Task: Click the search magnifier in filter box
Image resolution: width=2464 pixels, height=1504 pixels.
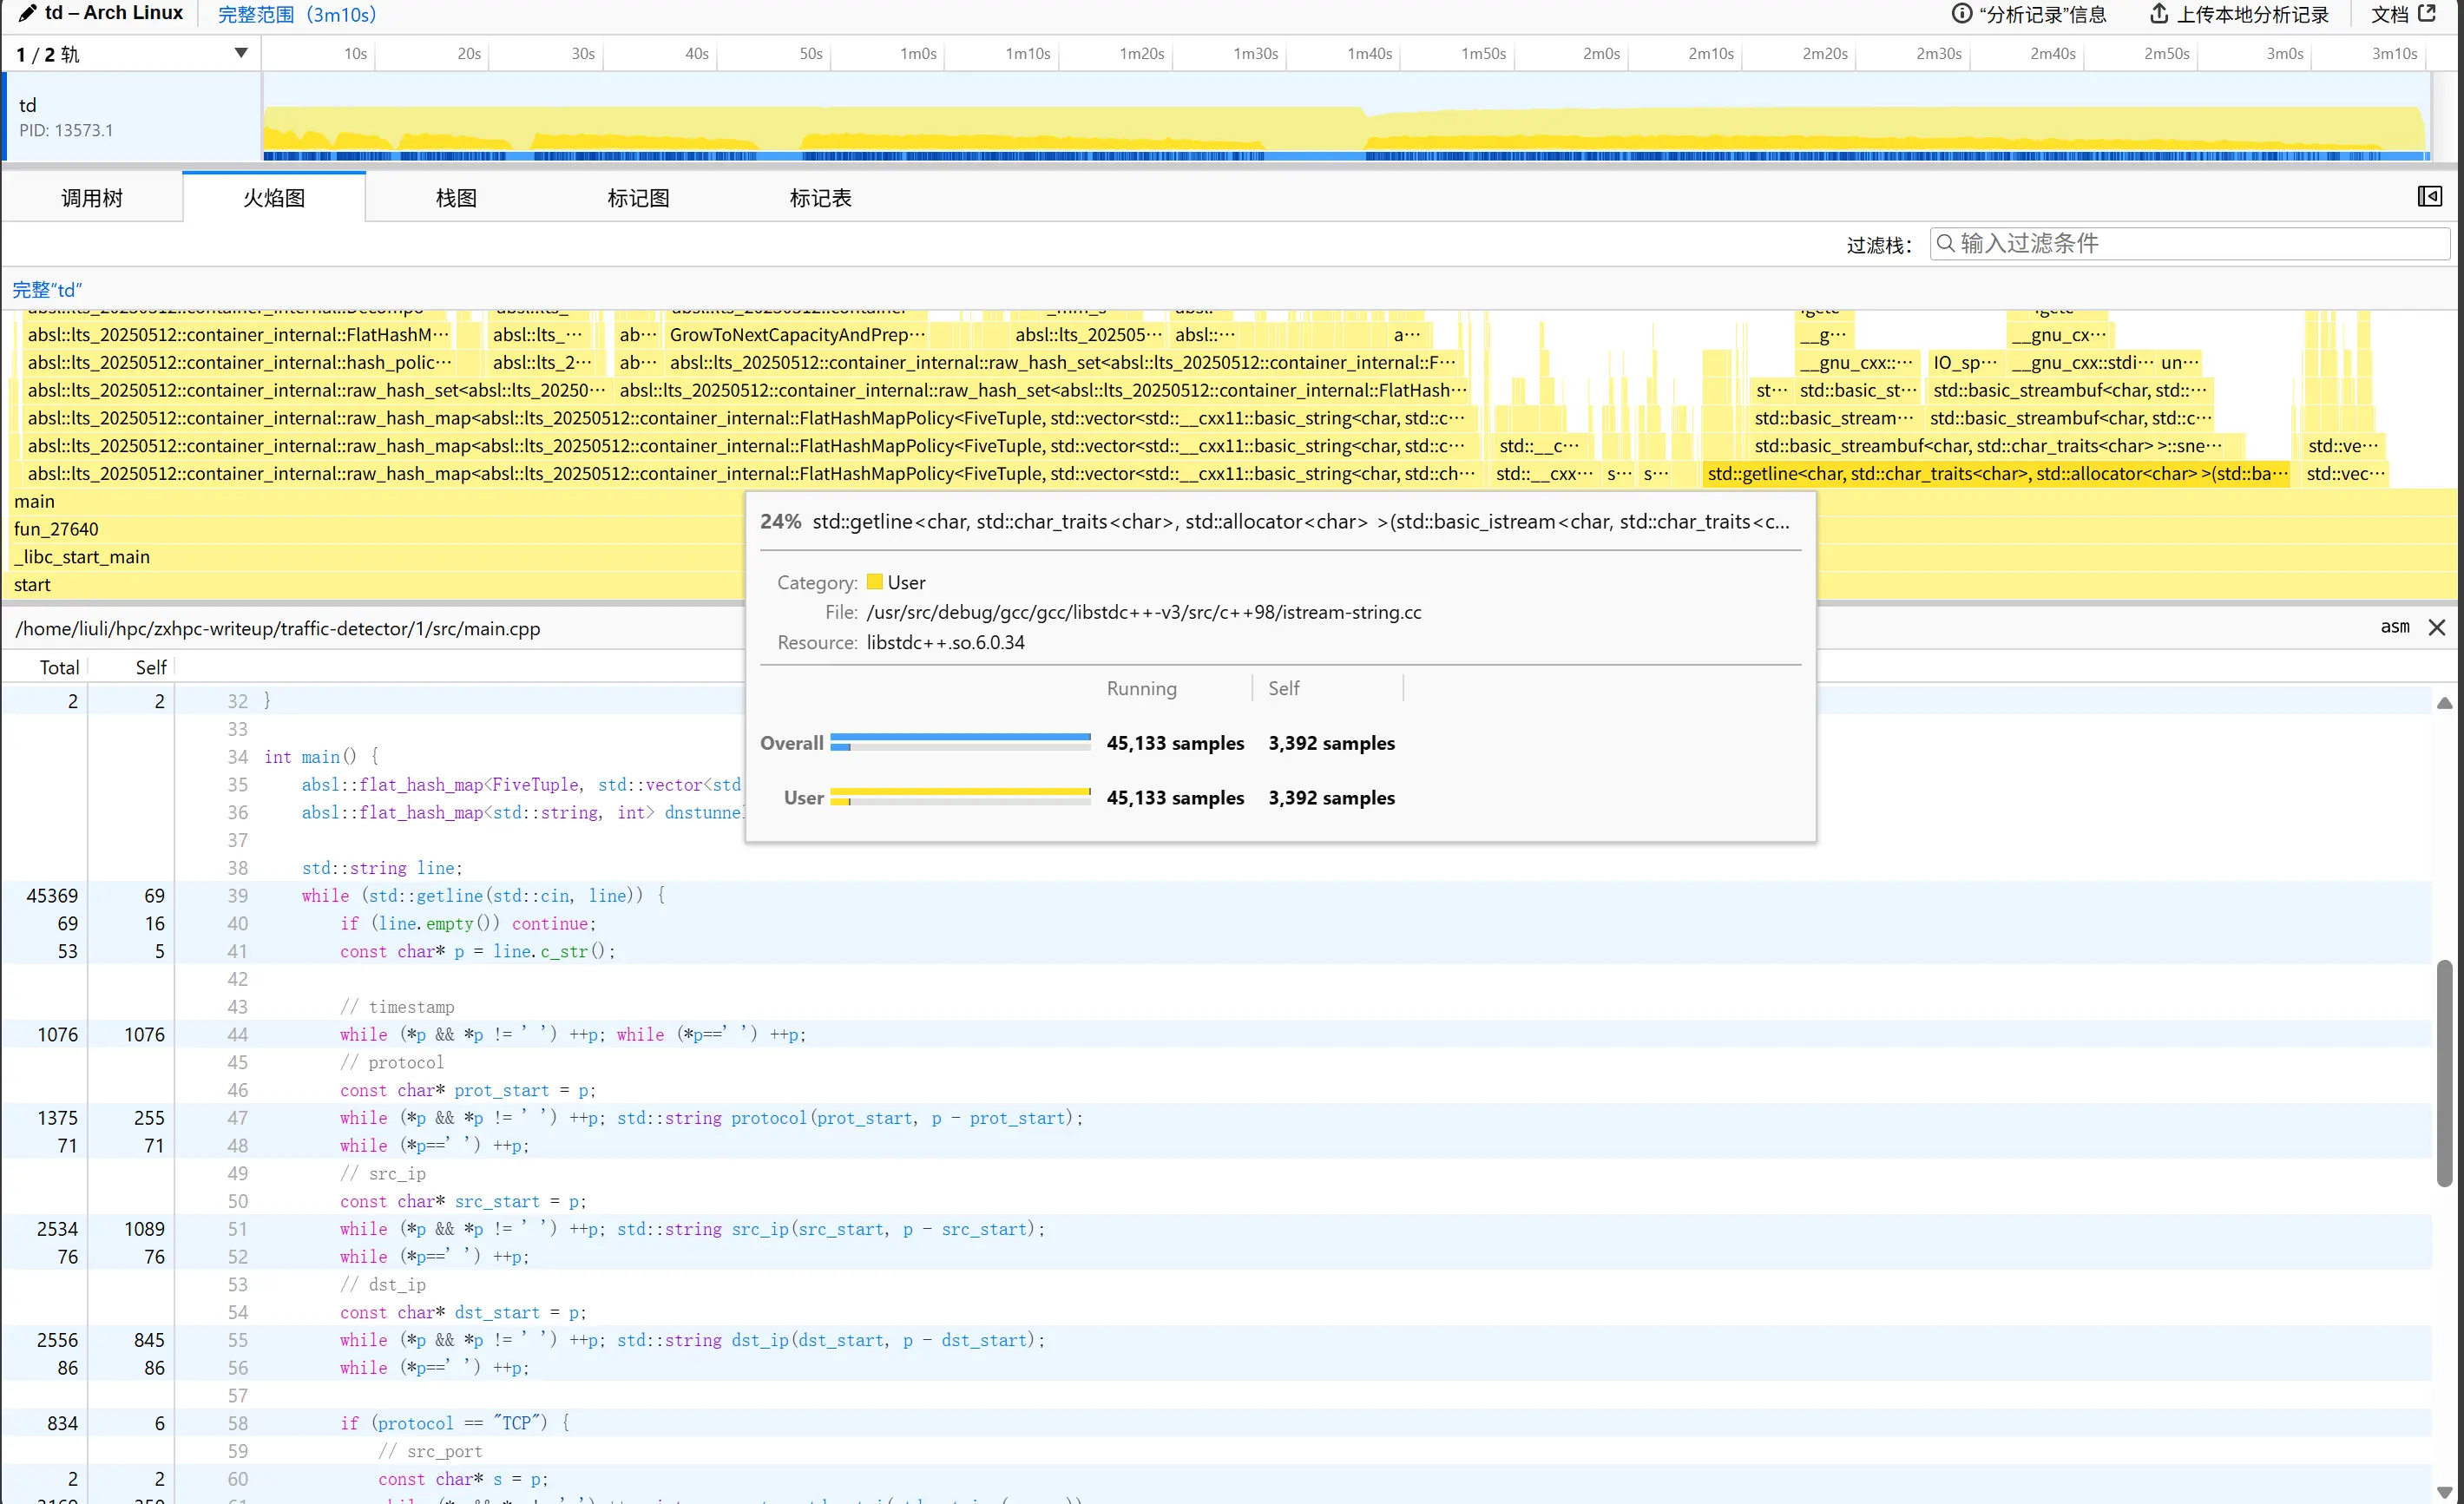Action: coord(1945,244)
